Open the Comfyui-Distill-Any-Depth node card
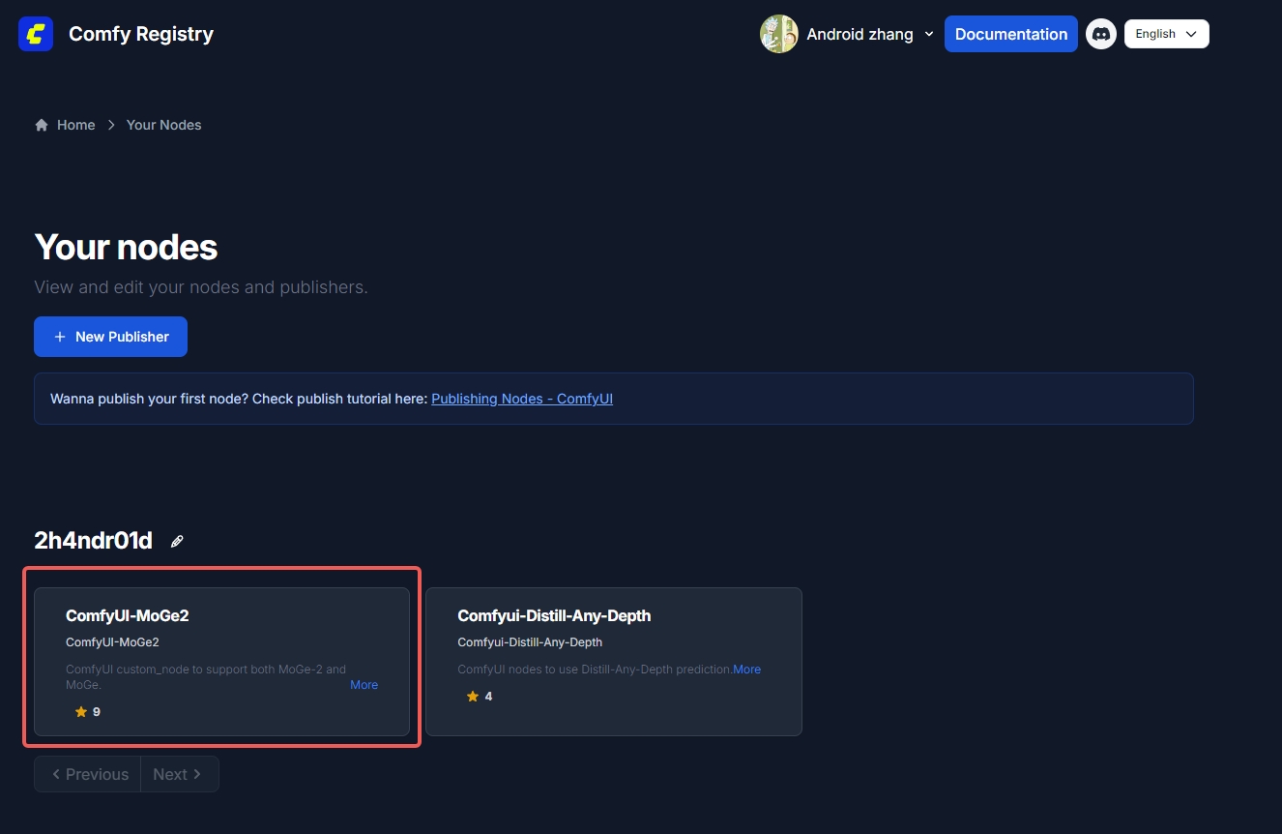Screen dimensions: 1282x834 point(613,662)
